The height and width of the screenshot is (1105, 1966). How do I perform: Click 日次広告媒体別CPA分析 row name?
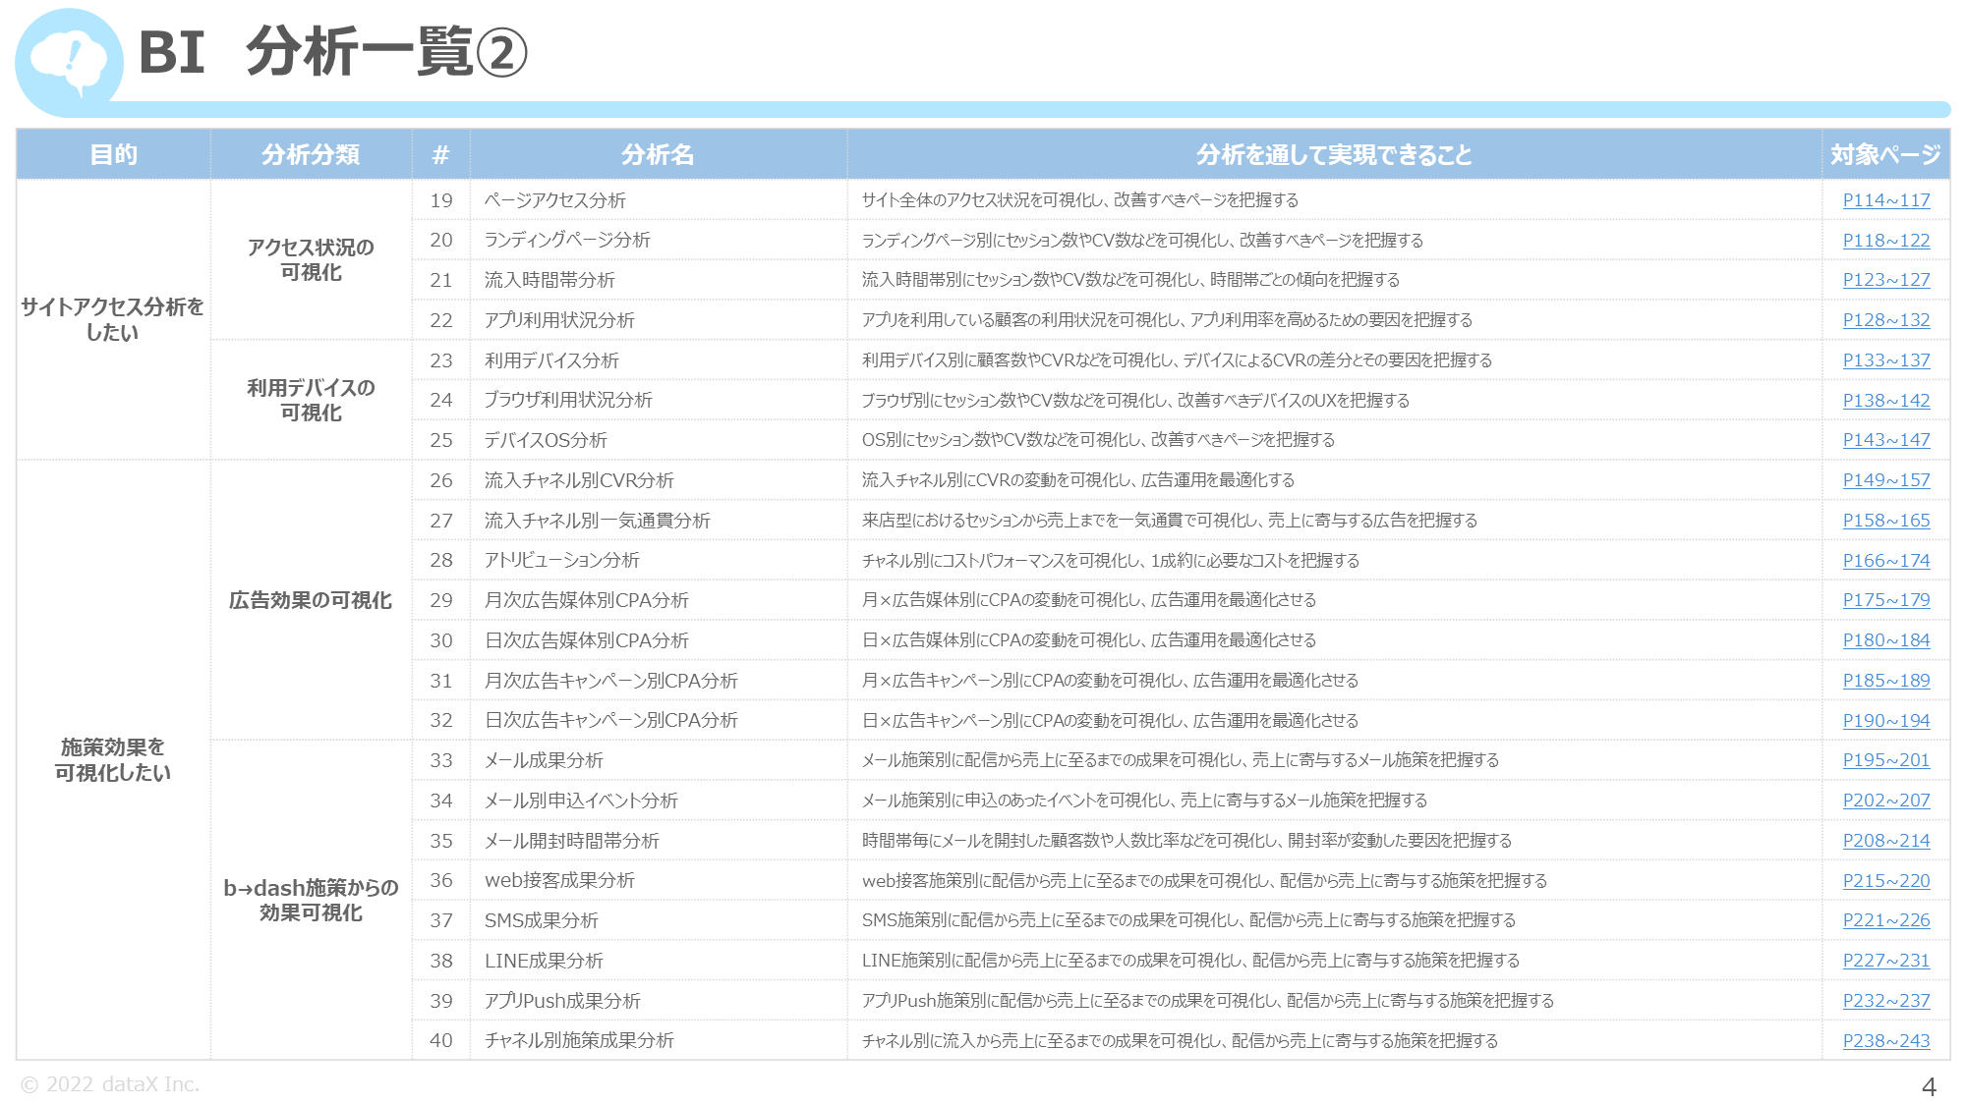coord(586,640)
